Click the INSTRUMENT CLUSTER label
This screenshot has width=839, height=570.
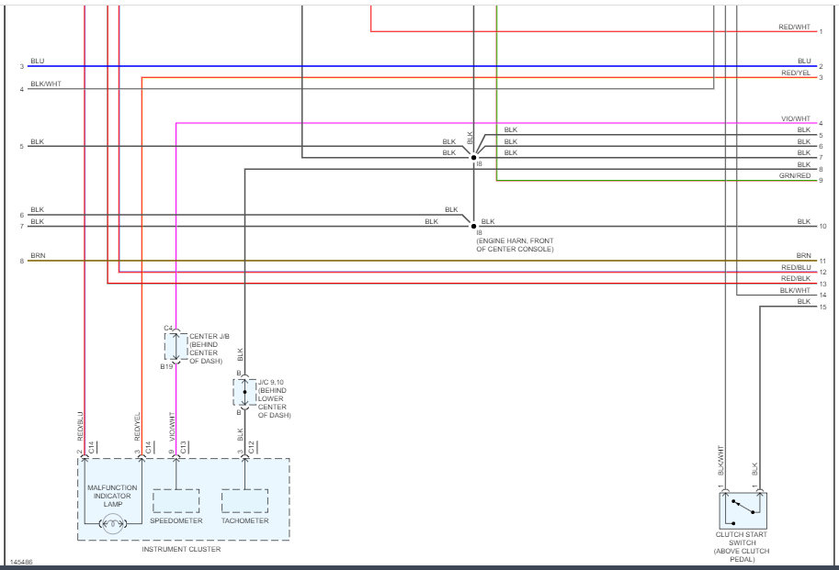click(181, 549)
